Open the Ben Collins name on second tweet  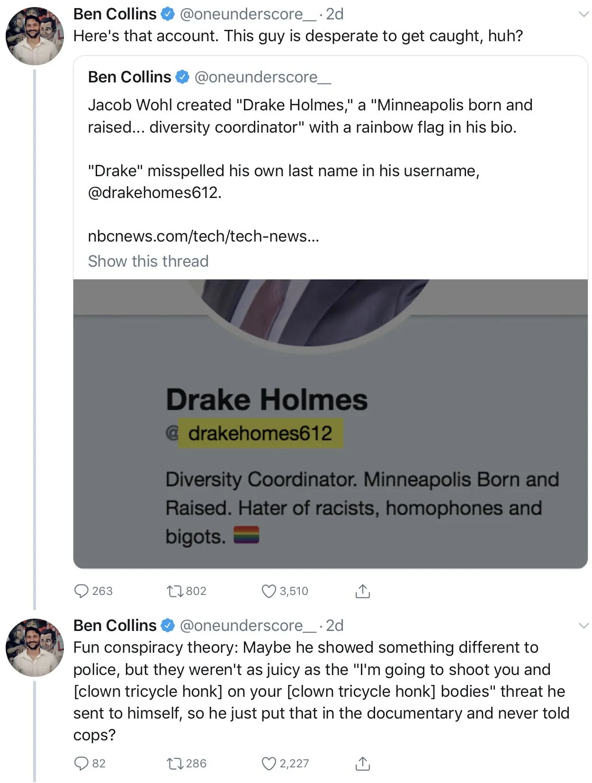tap(115, 625)
